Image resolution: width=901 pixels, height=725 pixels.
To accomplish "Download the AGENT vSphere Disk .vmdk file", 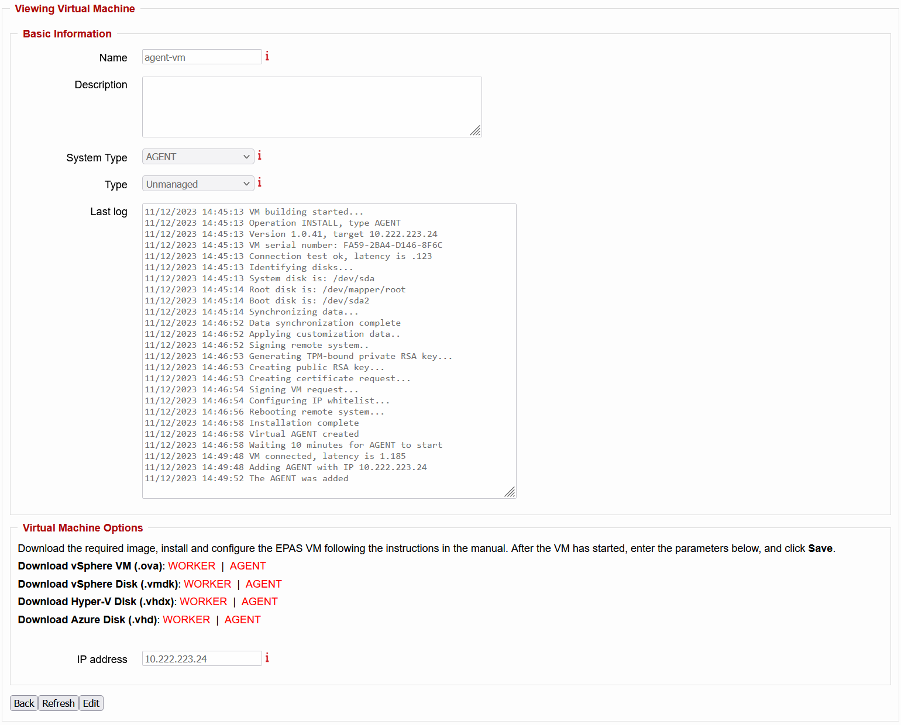I will (x=263, y=584).
